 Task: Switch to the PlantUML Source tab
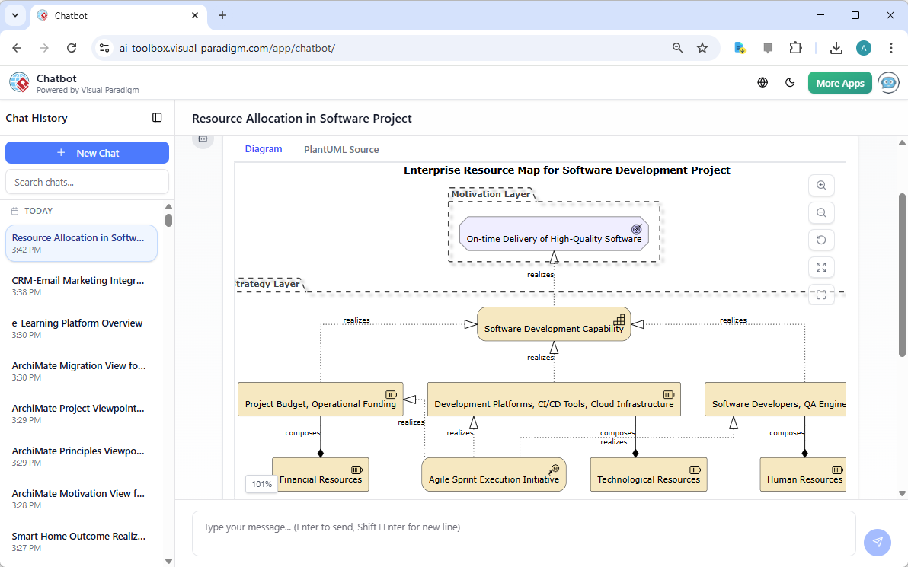click(x=340, y=149)
